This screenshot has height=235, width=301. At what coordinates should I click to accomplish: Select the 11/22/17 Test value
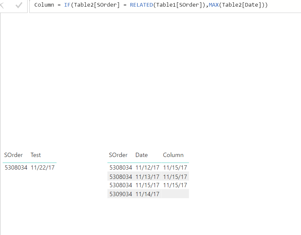click(x=43, y=168)
